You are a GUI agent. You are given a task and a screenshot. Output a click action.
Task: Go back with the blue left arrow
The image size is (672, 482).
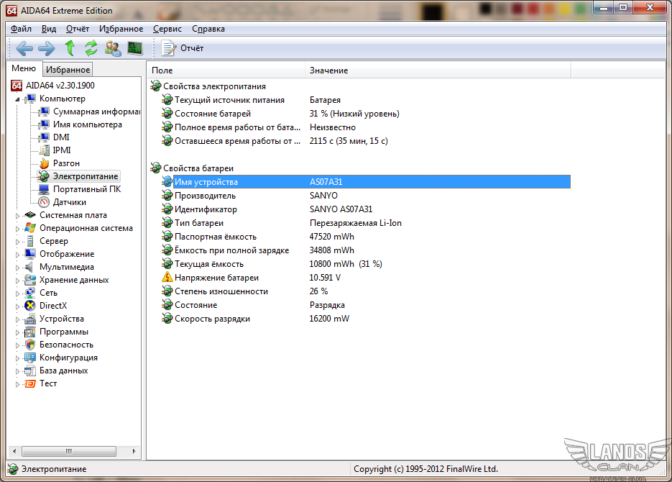click(24, 48)
